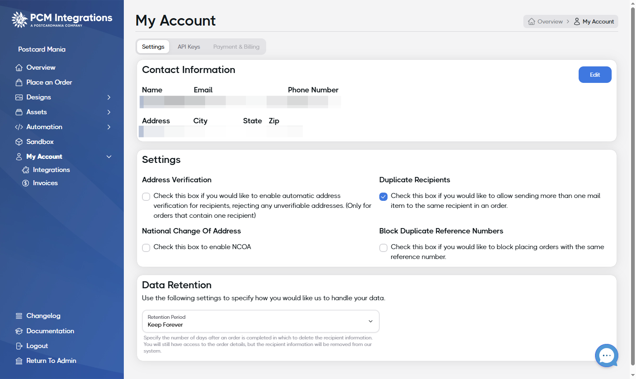Click the Automation code brackets icon
This screenshot has height=379, width=636.
[19, 127]
